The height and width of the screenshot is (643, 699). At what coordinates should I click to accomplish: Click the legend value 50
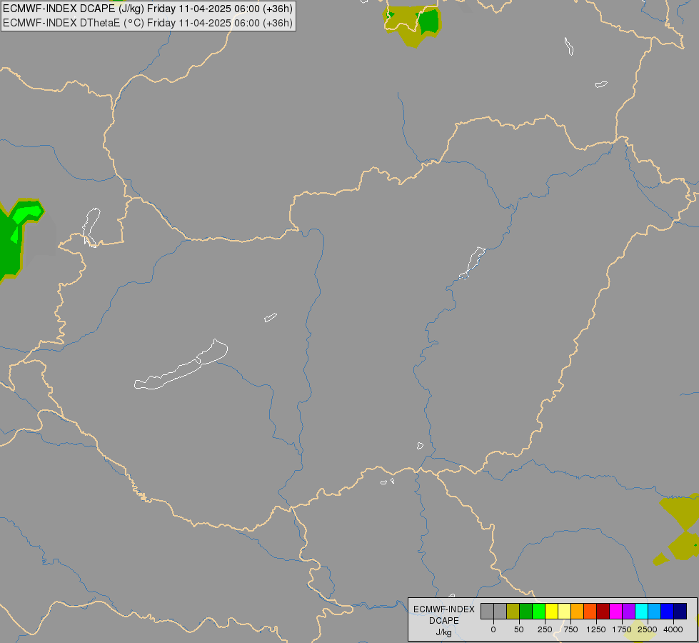point(519,629)
